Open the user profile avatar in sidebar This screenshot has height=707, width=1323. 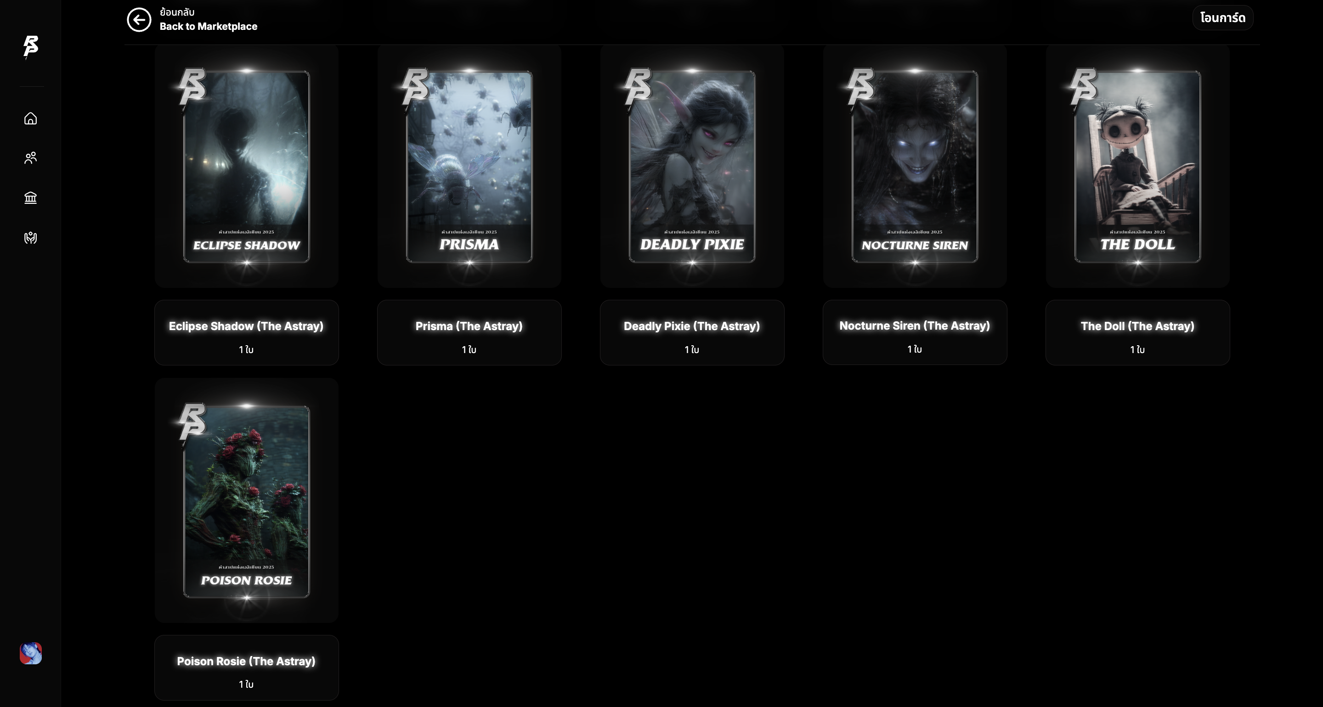31,654
